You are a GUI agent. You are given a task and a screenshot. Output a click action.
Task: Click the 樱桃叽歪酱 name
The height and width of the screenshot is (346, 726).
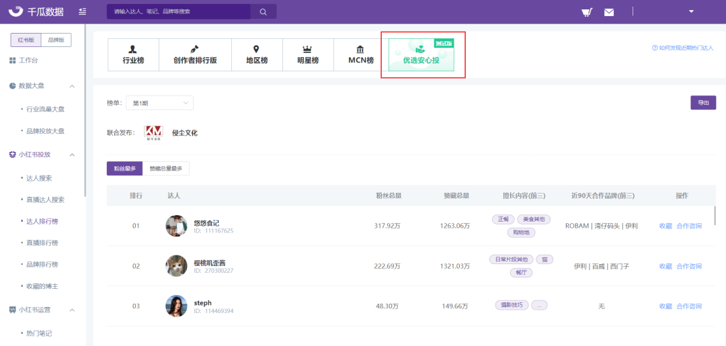point(210,263)
